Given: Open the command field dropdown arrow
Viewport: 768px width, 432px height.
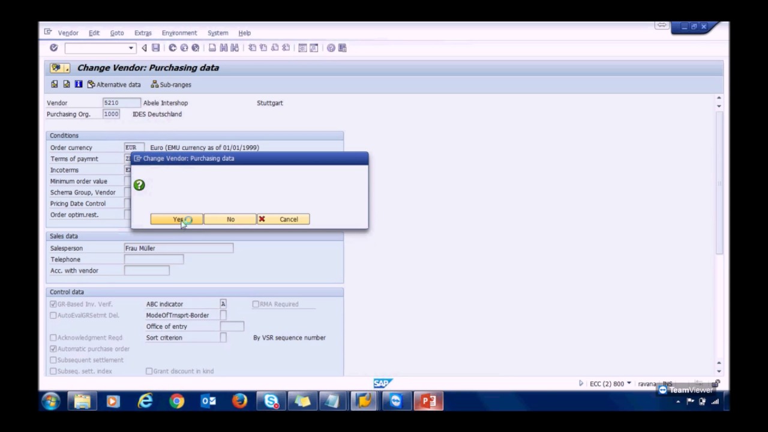Looking at the screenshot, I should click(x=131, y=48).
